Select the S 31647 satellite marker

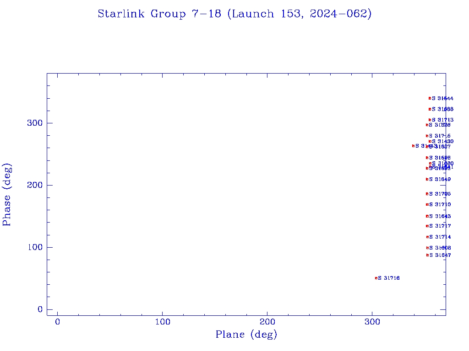(x=427, y=255)
